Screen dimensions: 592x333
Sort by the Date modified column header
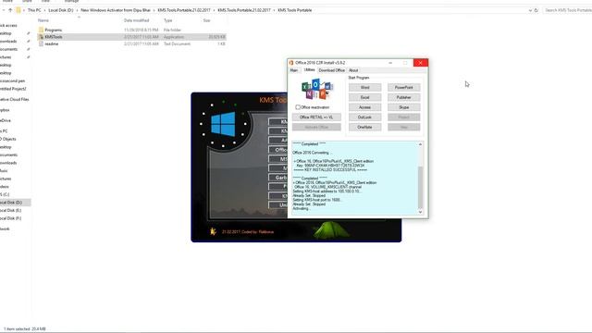tap(136, 20)
